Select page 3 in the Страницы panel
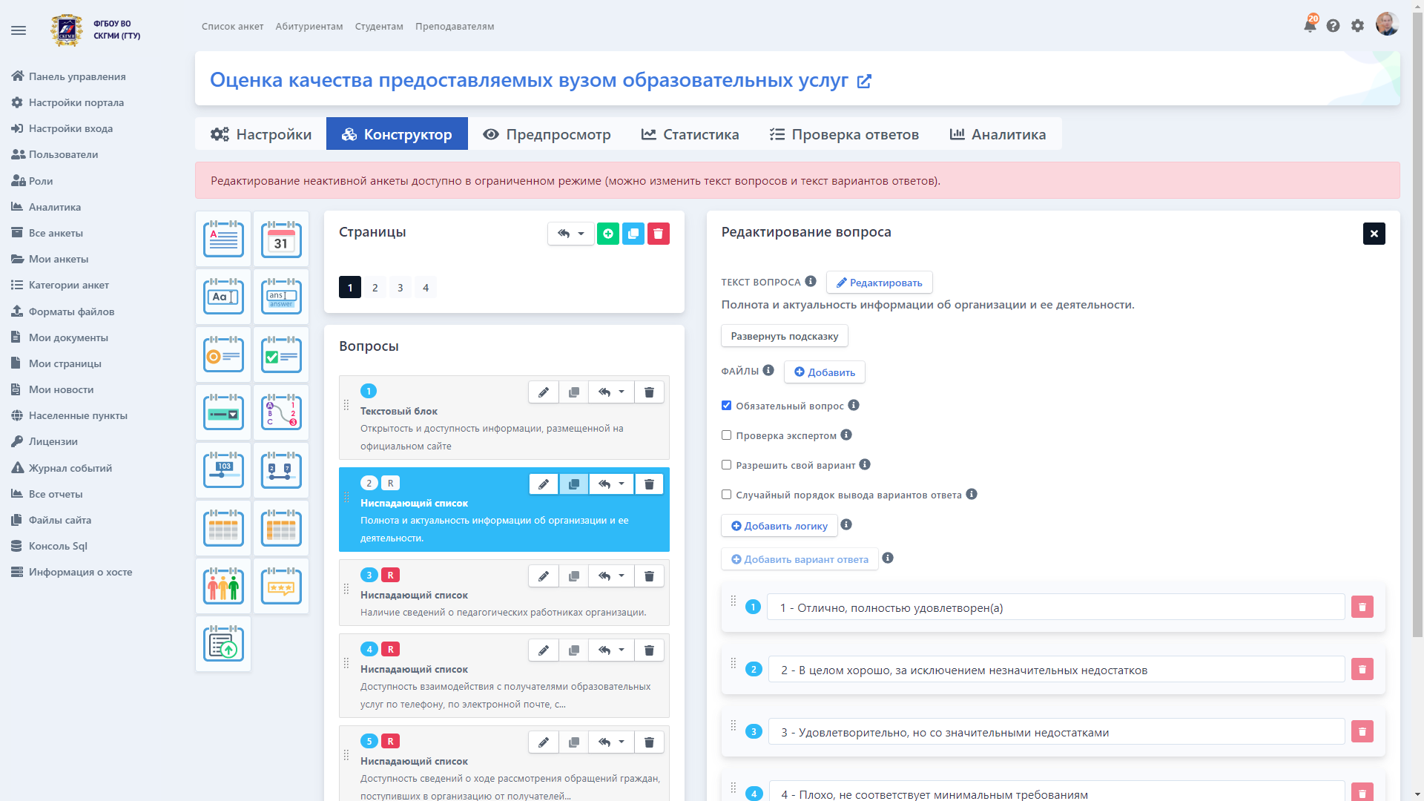 (x=400, y=287)
